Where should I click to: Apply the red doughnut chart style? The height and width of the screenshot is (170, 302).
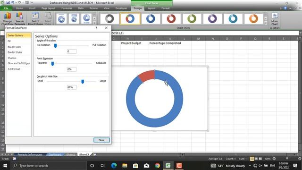[x=171, y=19]
